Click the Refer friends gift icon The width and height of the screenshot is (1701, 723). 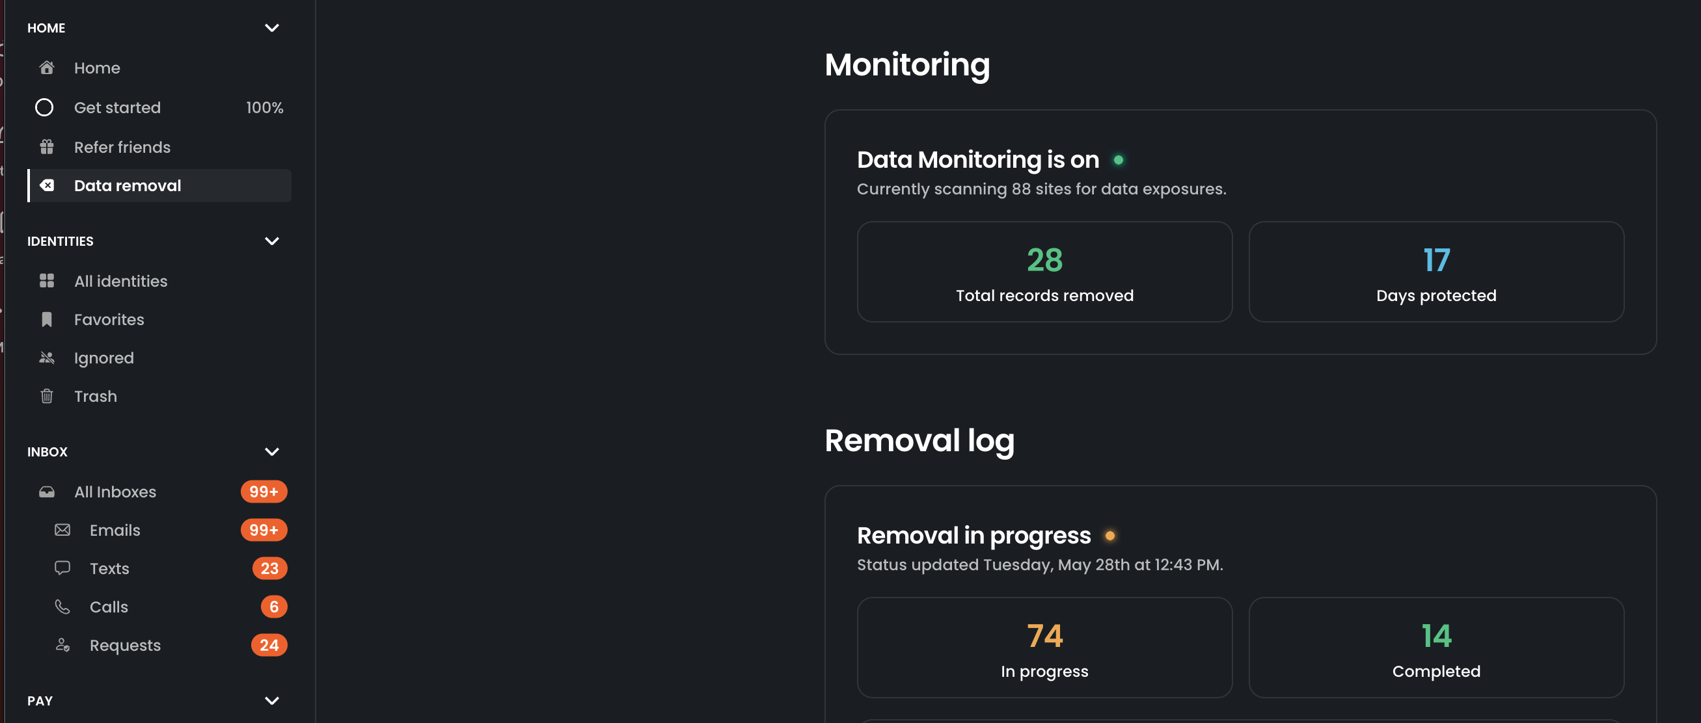(46, 146)
